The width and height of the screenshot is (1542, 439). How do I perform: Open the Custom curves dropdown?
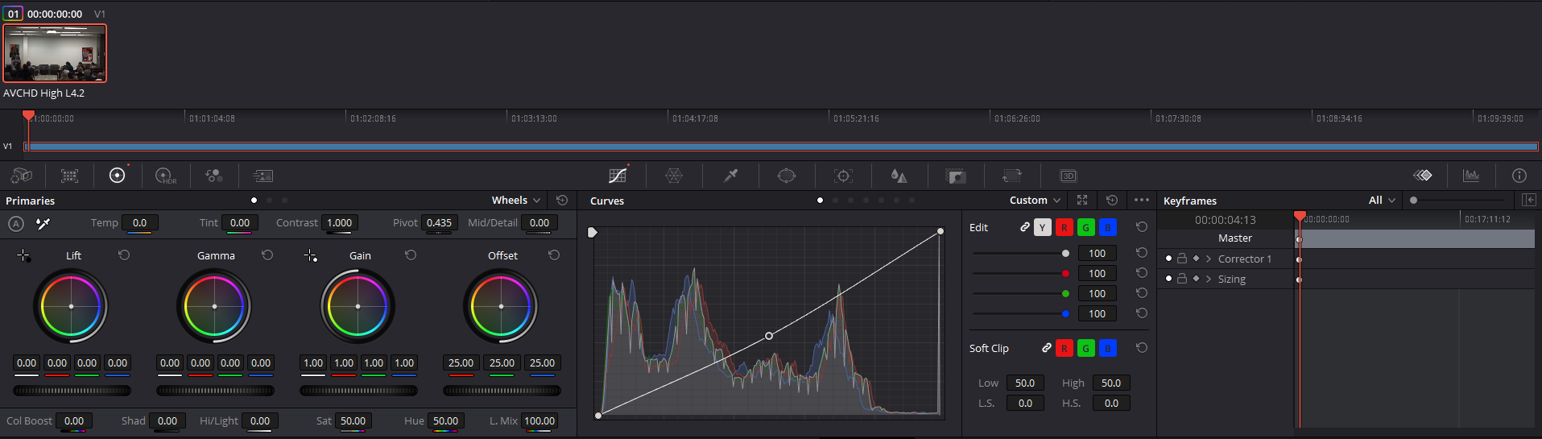(x=1035, y=201)
